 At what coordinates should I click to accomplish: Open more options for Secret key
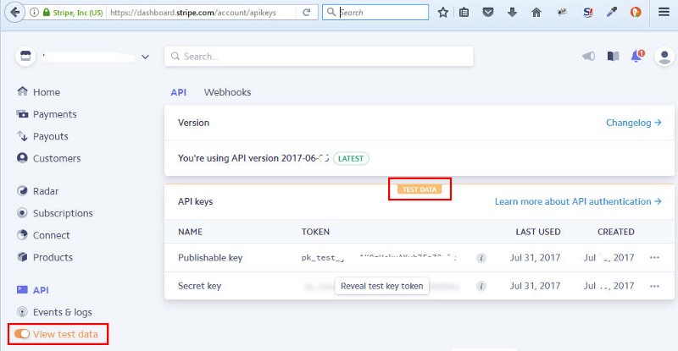(x=654, y=286)
